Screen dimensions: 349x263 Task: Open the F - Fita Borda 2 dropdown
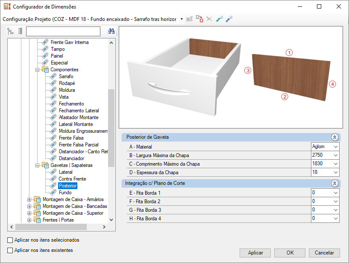point(336,202)
